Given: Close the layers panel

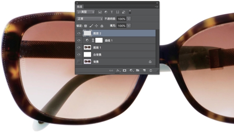Looking at the screenshot, I should tap(77, 3).
